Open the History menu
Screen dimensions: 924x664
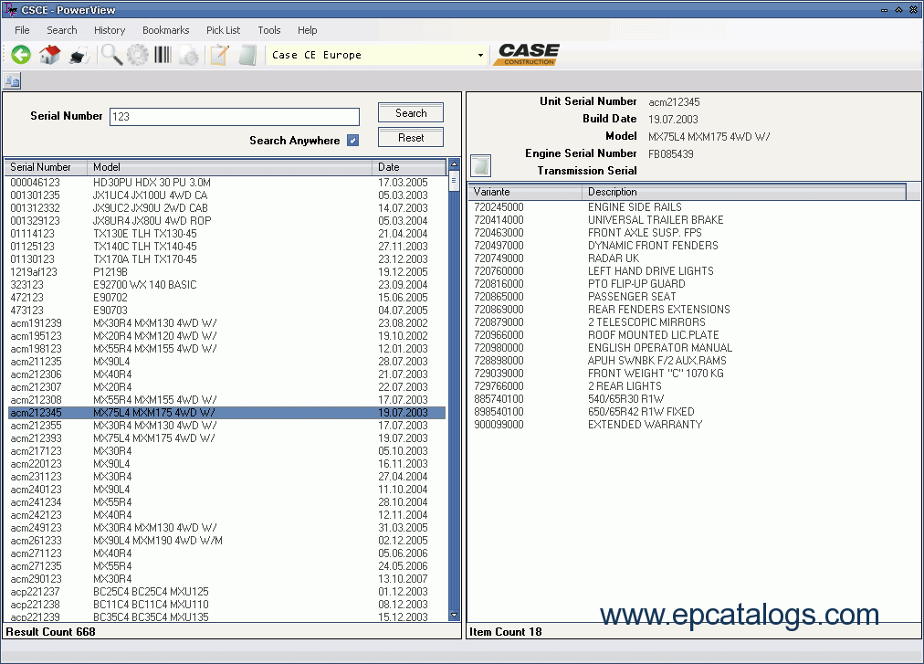point(110,30)
